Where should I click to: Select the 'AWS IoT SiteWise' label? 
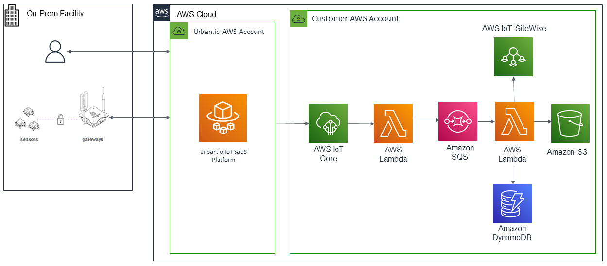pyautogui.click(x=514, y=28)
